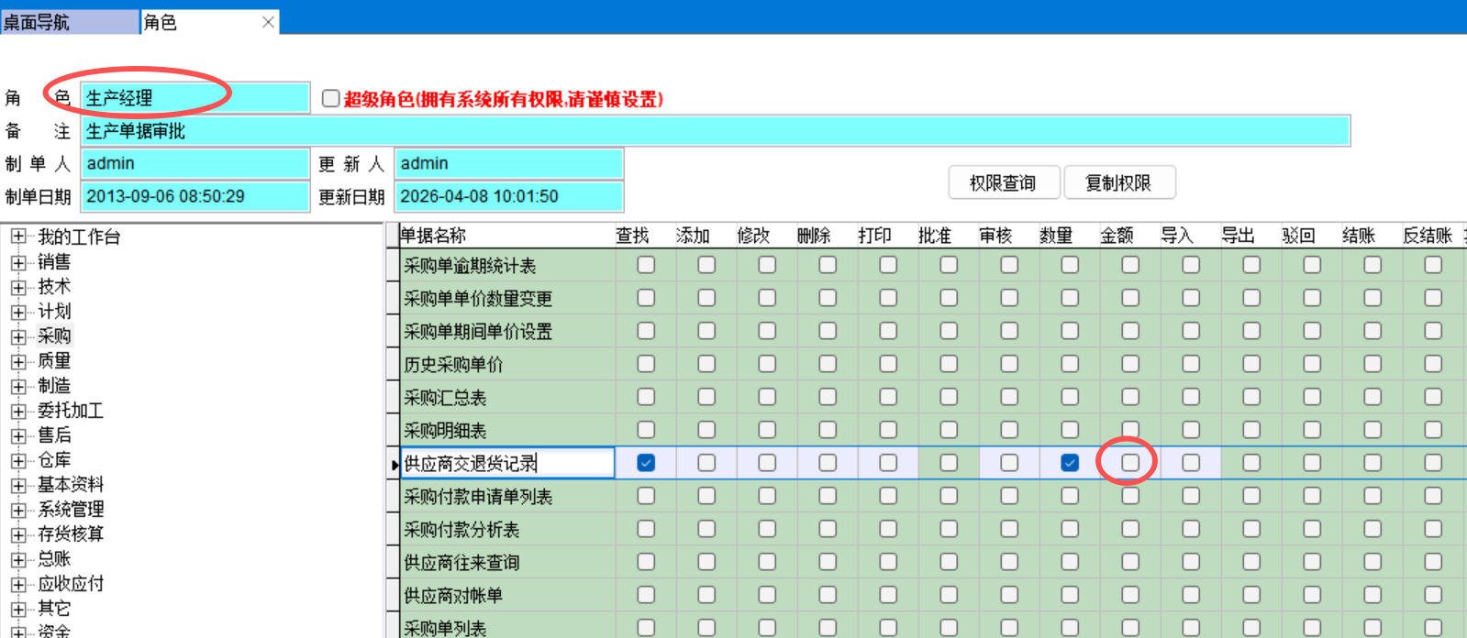Enable the super role checkbox
1467x638 pixels.
click(x=331, y=98)
